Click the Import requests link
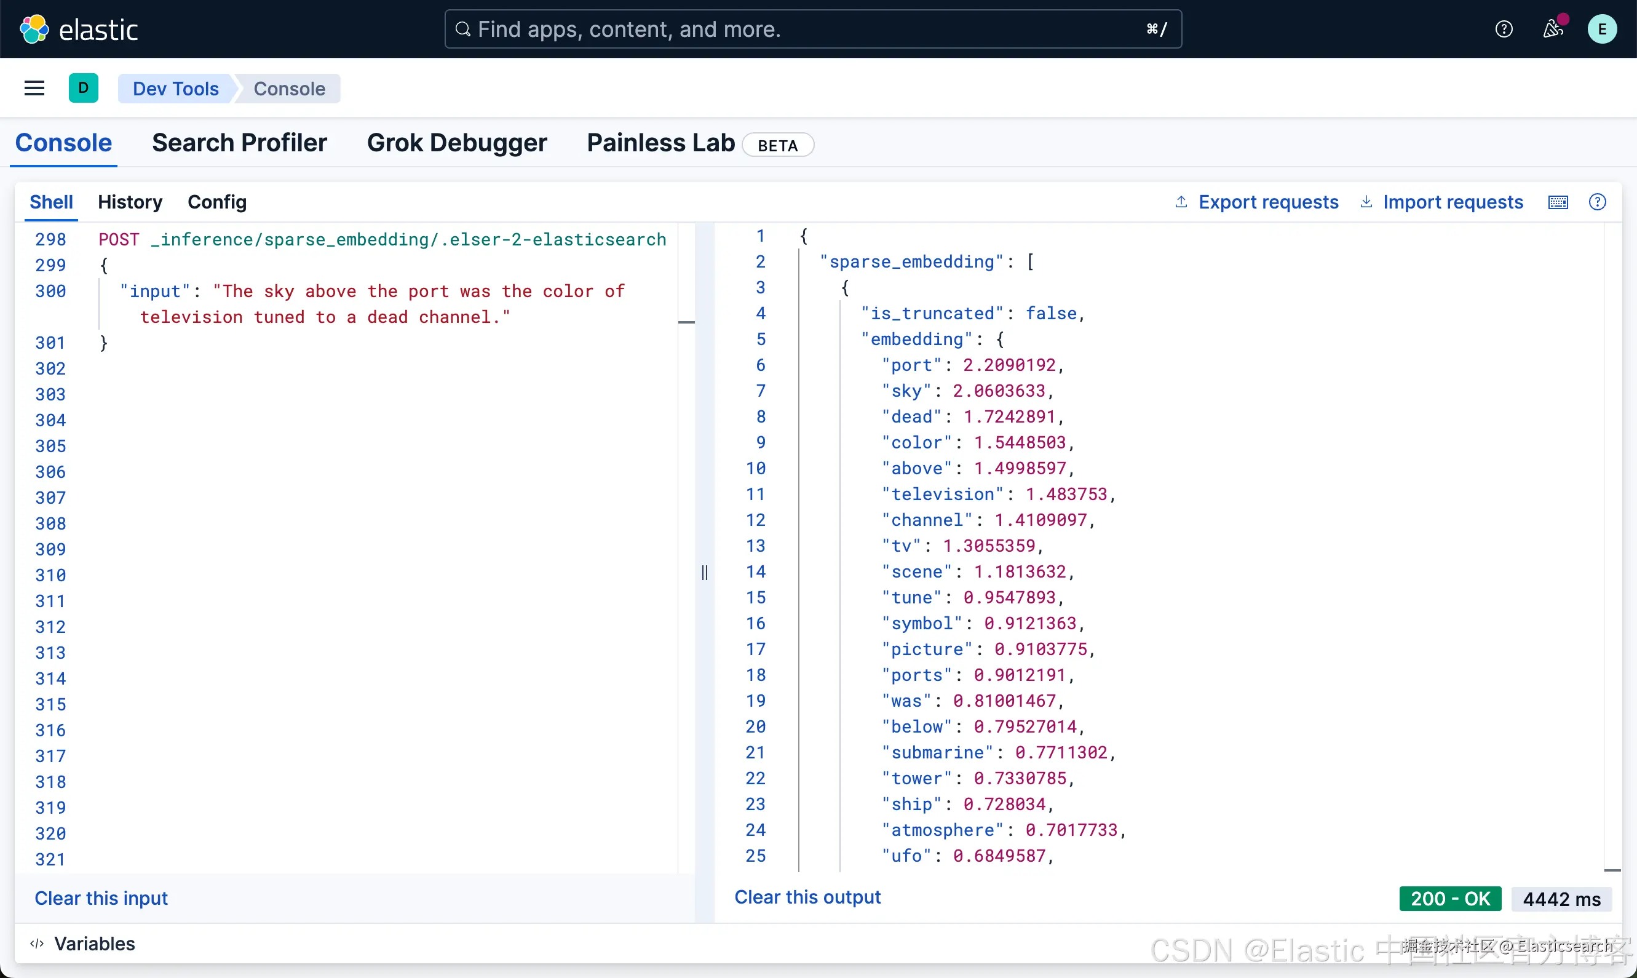This screenshot has width=1637, height=978. [1453, 202]
